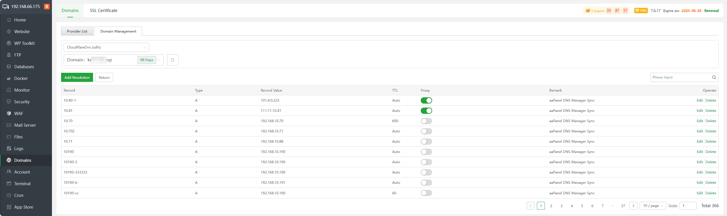Enable proxy for record 10190
727x216 pixels.
coord(426,152)
